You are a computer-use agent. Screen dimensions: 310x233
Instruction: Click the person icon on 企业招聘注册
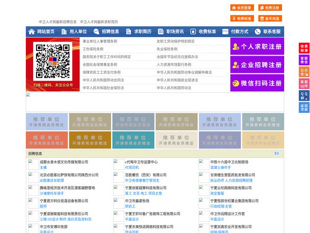236,65
